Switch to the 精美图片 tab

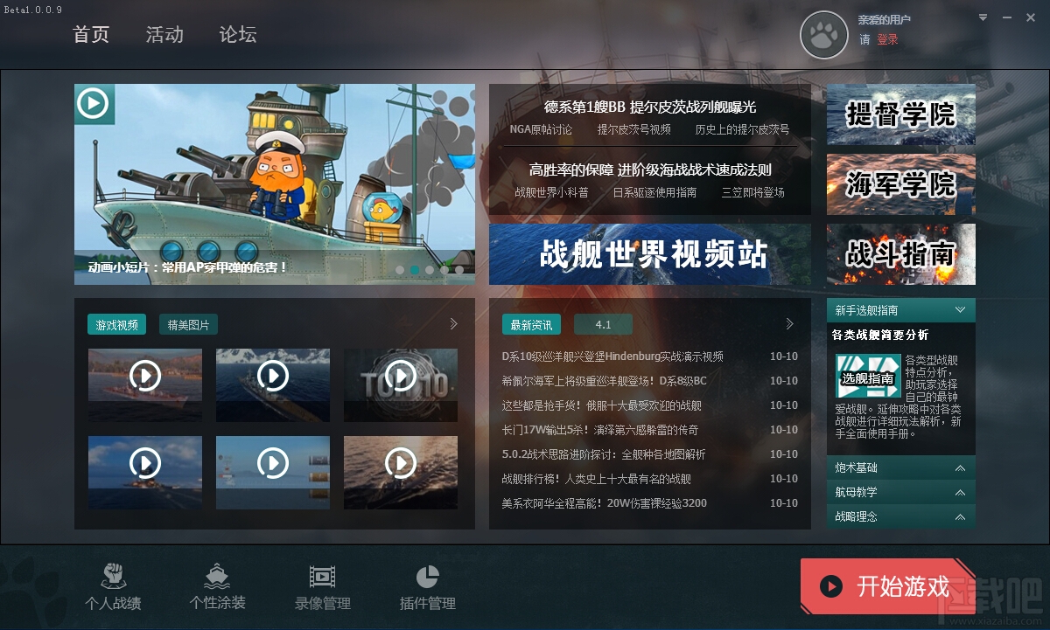coord(189,325)
